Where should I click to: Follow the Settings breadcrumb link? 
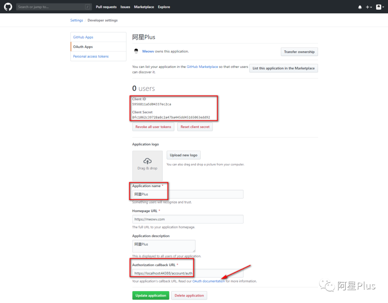point(77,20)
